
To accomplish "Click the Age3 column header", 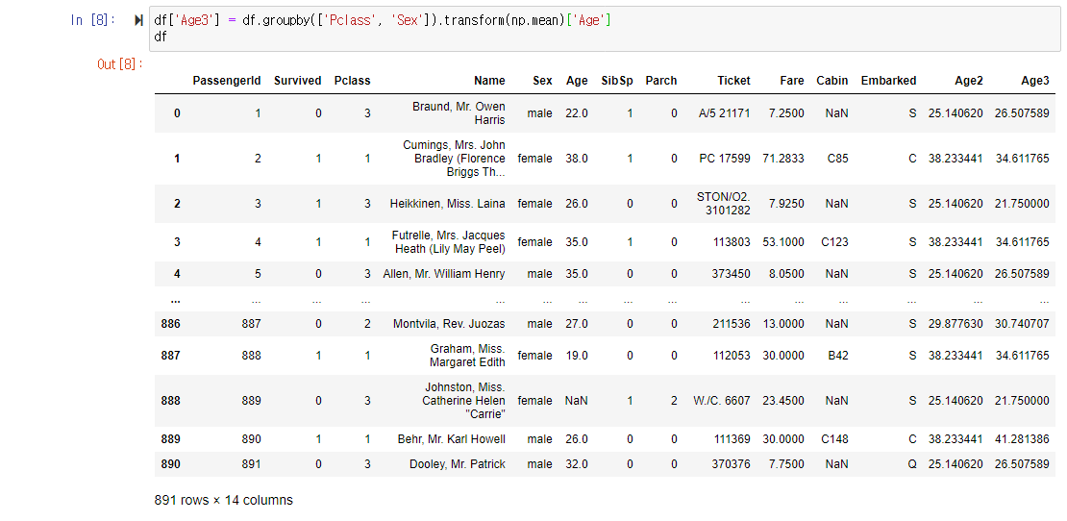I will [1035, 80].
